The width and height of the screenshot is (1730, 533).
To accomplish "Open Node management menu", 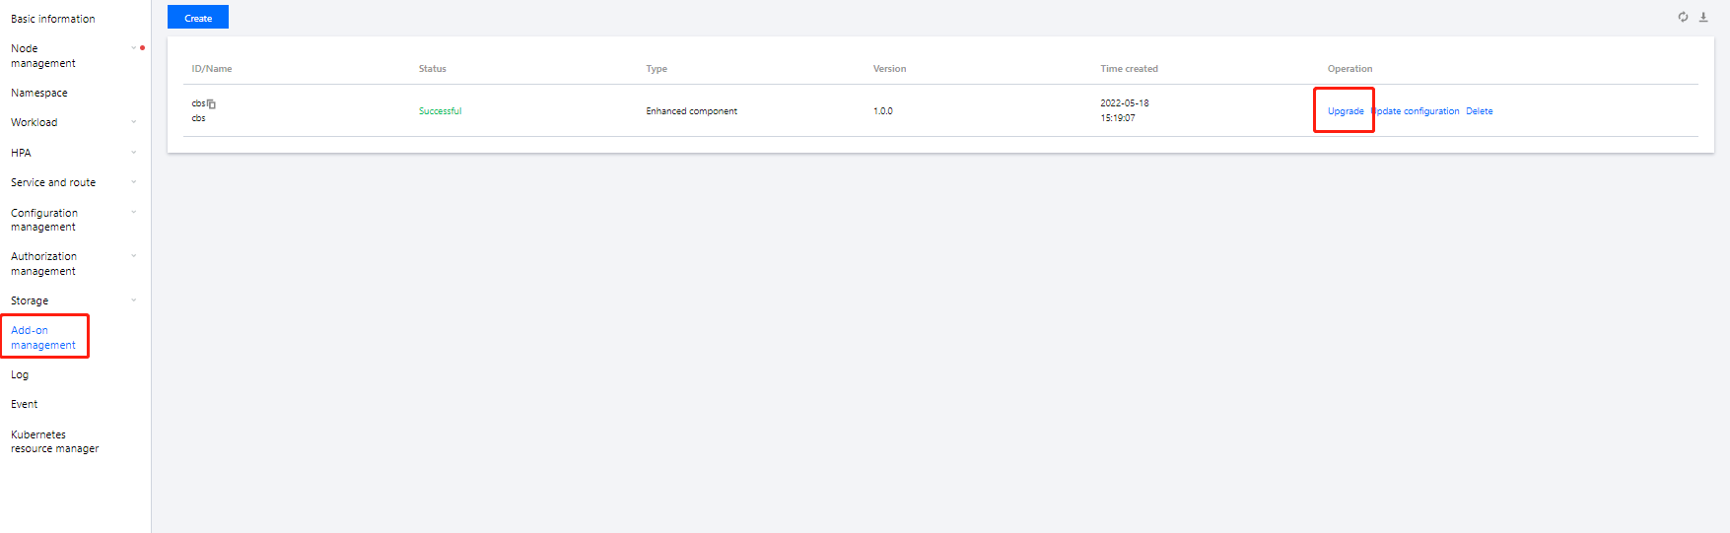I will pos(43,55).
